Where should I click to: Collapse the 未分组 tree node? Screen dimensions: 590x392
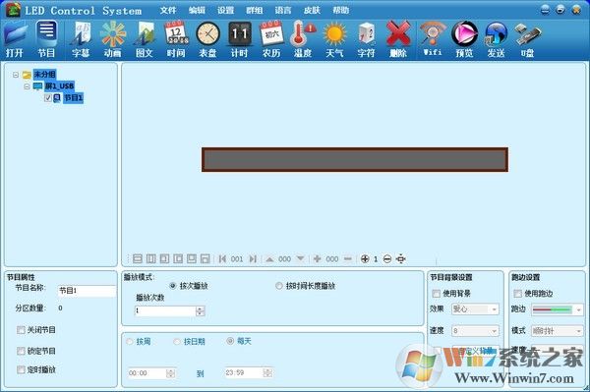[16, 75]
